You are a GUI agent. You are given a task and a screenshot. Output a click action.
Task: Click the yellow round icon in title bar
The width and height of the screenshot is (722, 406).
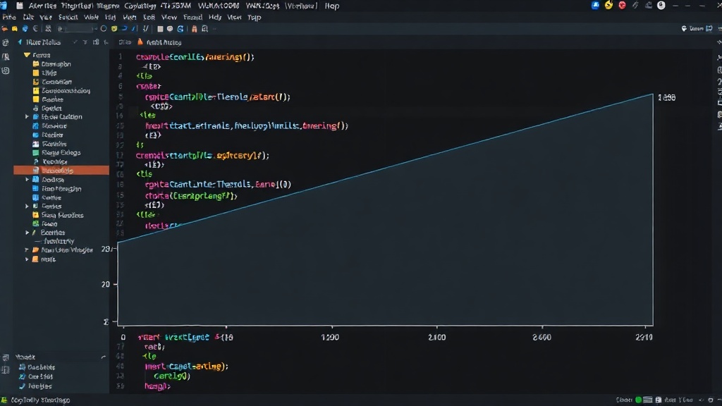pos(608,6)
